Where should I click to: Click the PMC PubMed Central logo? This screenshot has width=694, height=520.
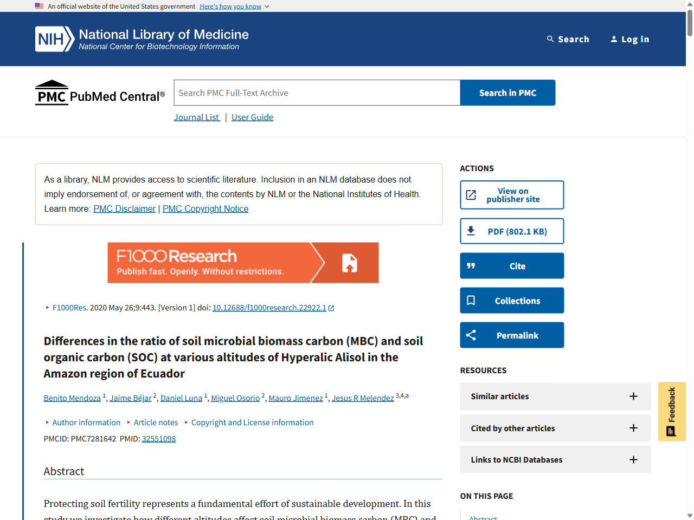100,93
